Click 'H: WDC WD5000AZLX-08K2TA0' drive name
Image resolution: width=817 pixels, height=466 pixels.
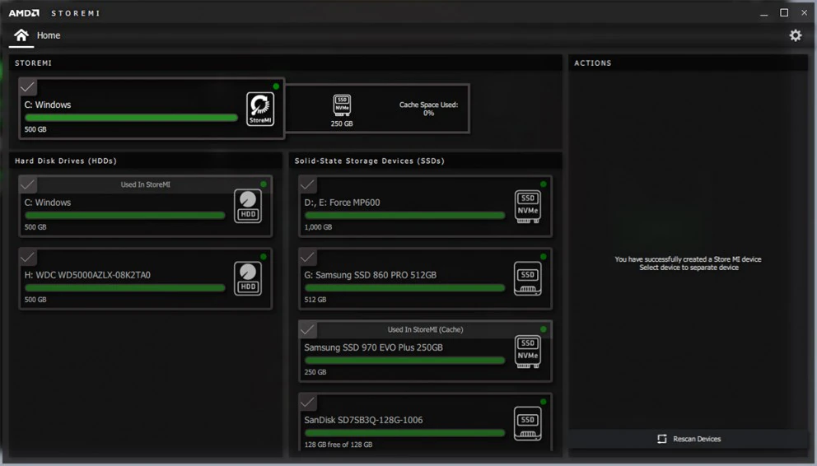[87, 275]
